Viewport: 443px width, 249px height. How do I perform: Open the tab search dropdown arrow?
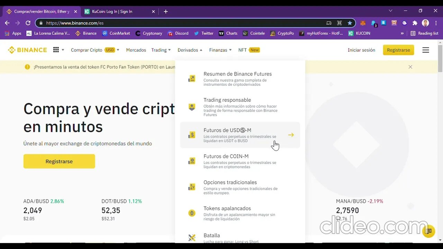(390, 11)
